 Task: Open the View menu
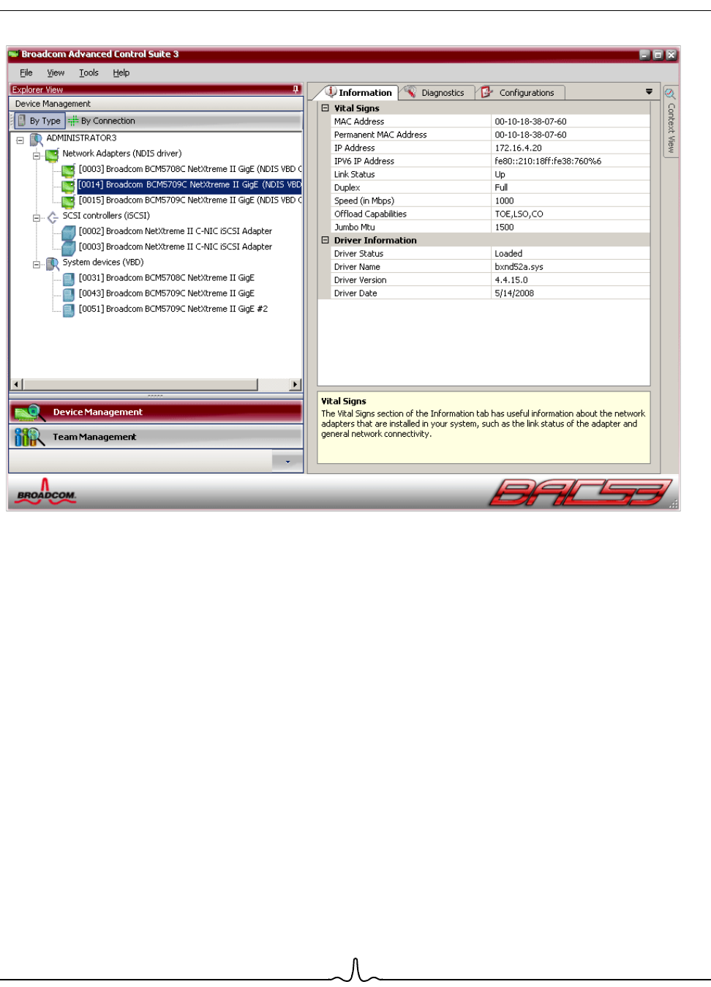56,73
